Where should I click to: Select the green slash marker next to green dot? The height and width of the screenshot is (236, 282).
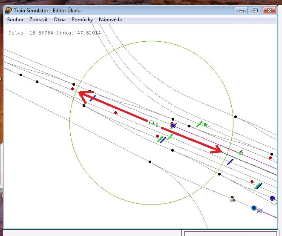coord(199,124)
